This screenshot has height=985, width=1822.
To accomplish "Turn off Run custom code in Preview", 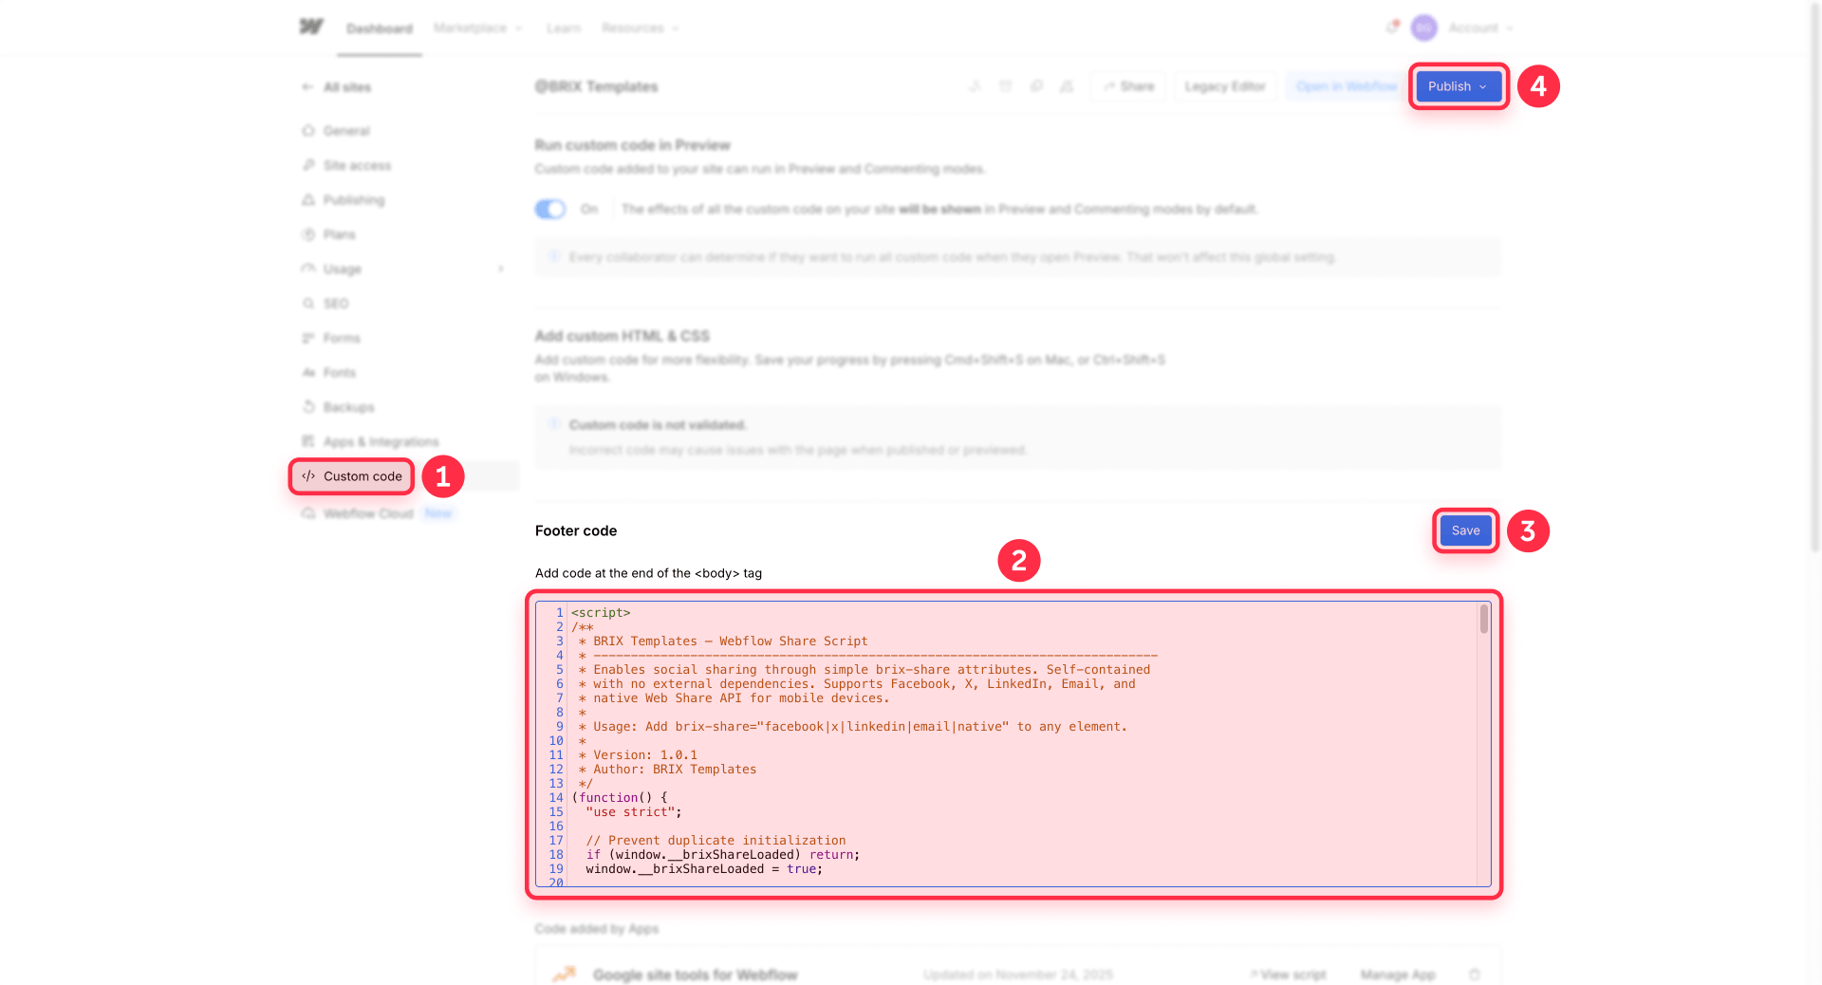I will click(x=549, y=209).
